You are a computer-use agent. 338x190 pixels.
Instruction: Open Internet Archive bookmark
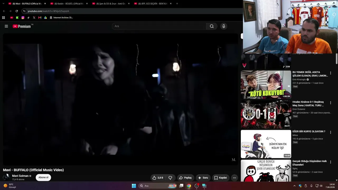click(x=61, y=18)
